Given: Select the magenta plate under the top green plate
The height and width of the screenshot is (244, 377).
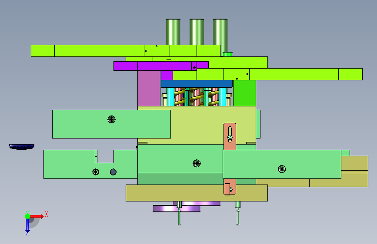Looking at the screenshot, I should click(x=161, y=66).
